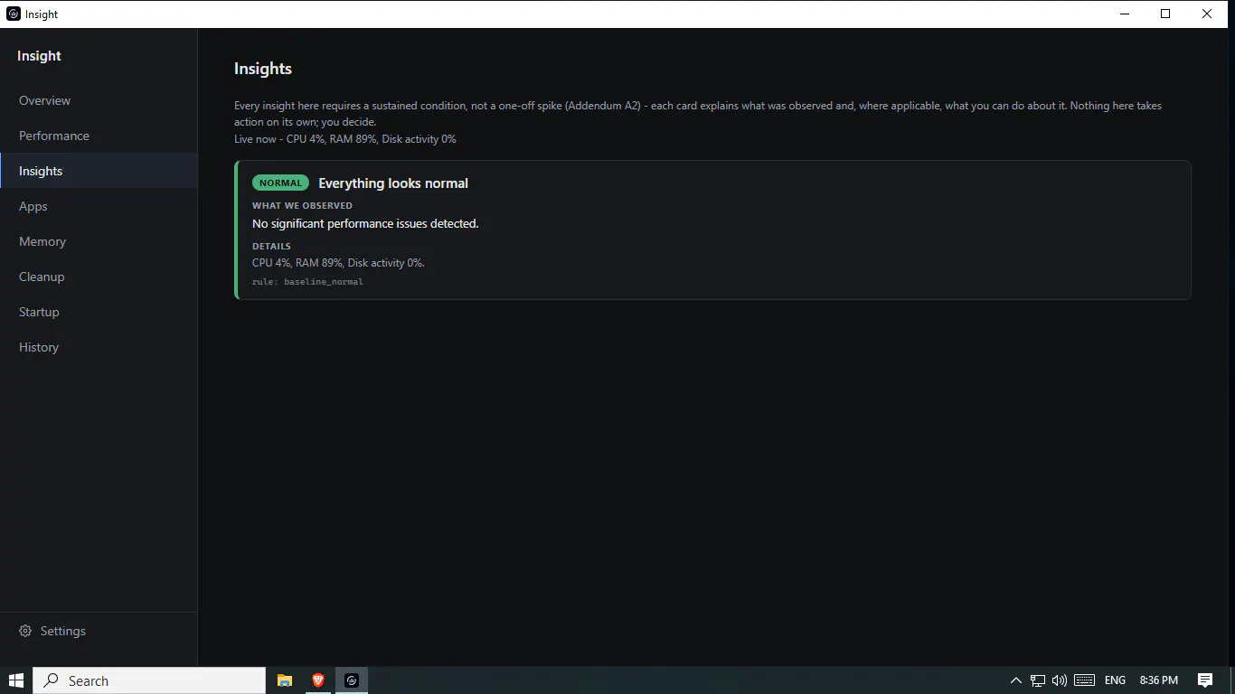Screen dimensions: 1235x694
Task: Open File Explorer from the taskbar
Action: (285, 680)
